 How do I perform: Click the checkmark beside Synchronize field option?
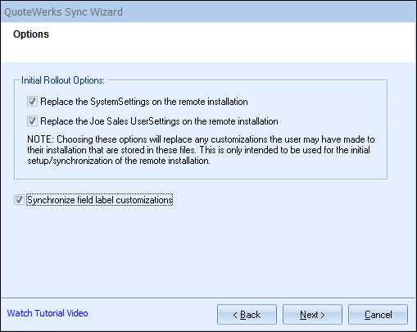[19, 199]
